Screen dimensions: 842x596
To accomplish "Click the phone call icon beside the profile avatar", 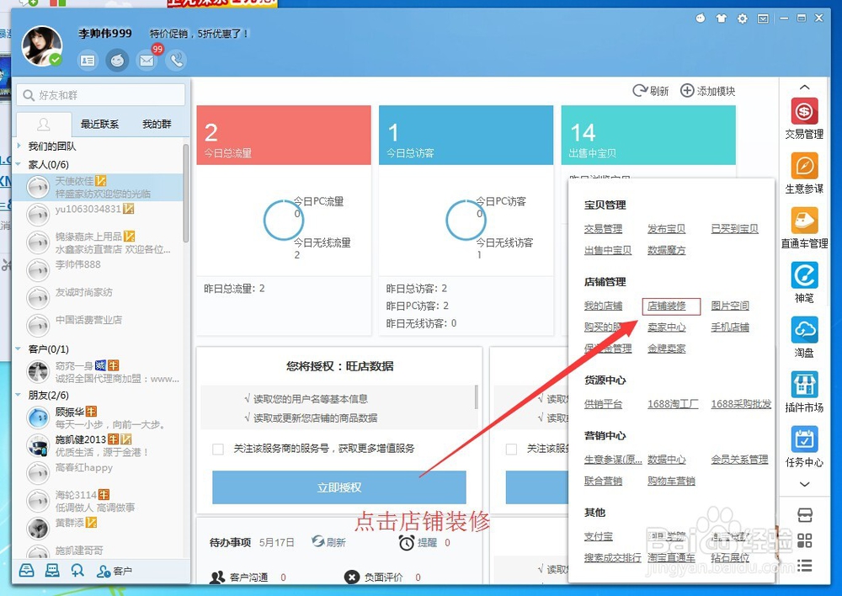I will (x=174, y=61).
